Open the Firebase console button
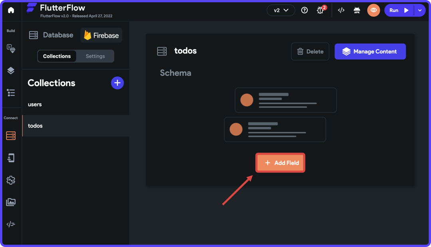This screenshot has height=247, width=431. pos(101,35)
